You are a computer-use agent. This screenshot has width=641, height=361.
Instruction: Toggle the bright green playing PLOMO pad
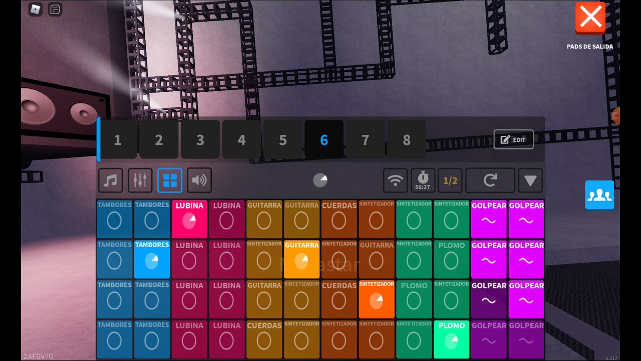pos(452,339)
